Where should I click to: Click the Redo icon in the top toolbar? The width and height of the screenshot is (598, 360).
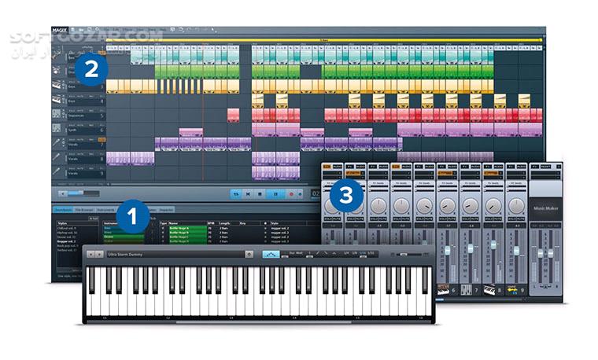point(189,29)
